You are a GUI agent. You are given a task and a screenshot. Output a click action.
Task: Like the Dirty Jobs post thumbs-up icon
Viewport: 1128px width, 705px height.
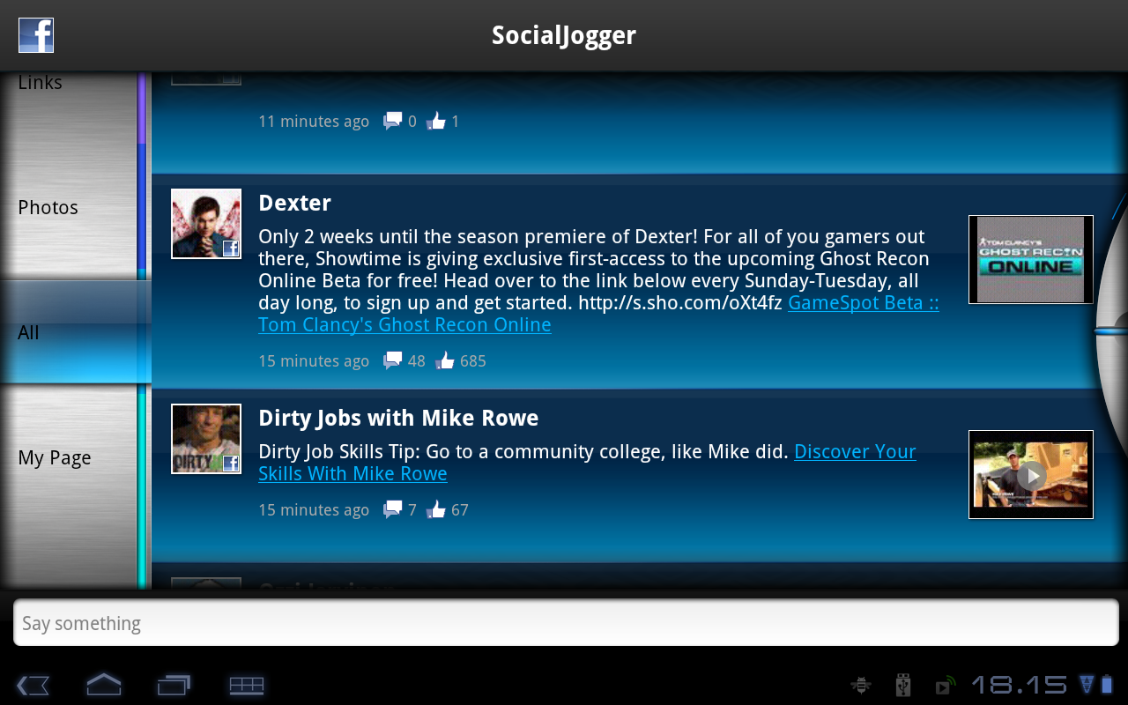[x=435, y=509]
